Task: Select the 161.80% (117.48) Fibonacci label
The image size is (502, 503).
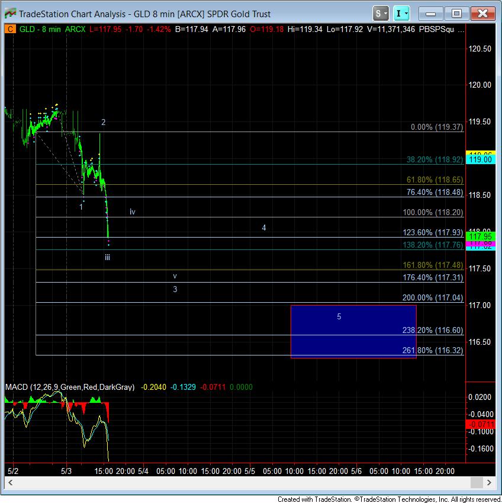Action: click(433, 265)
